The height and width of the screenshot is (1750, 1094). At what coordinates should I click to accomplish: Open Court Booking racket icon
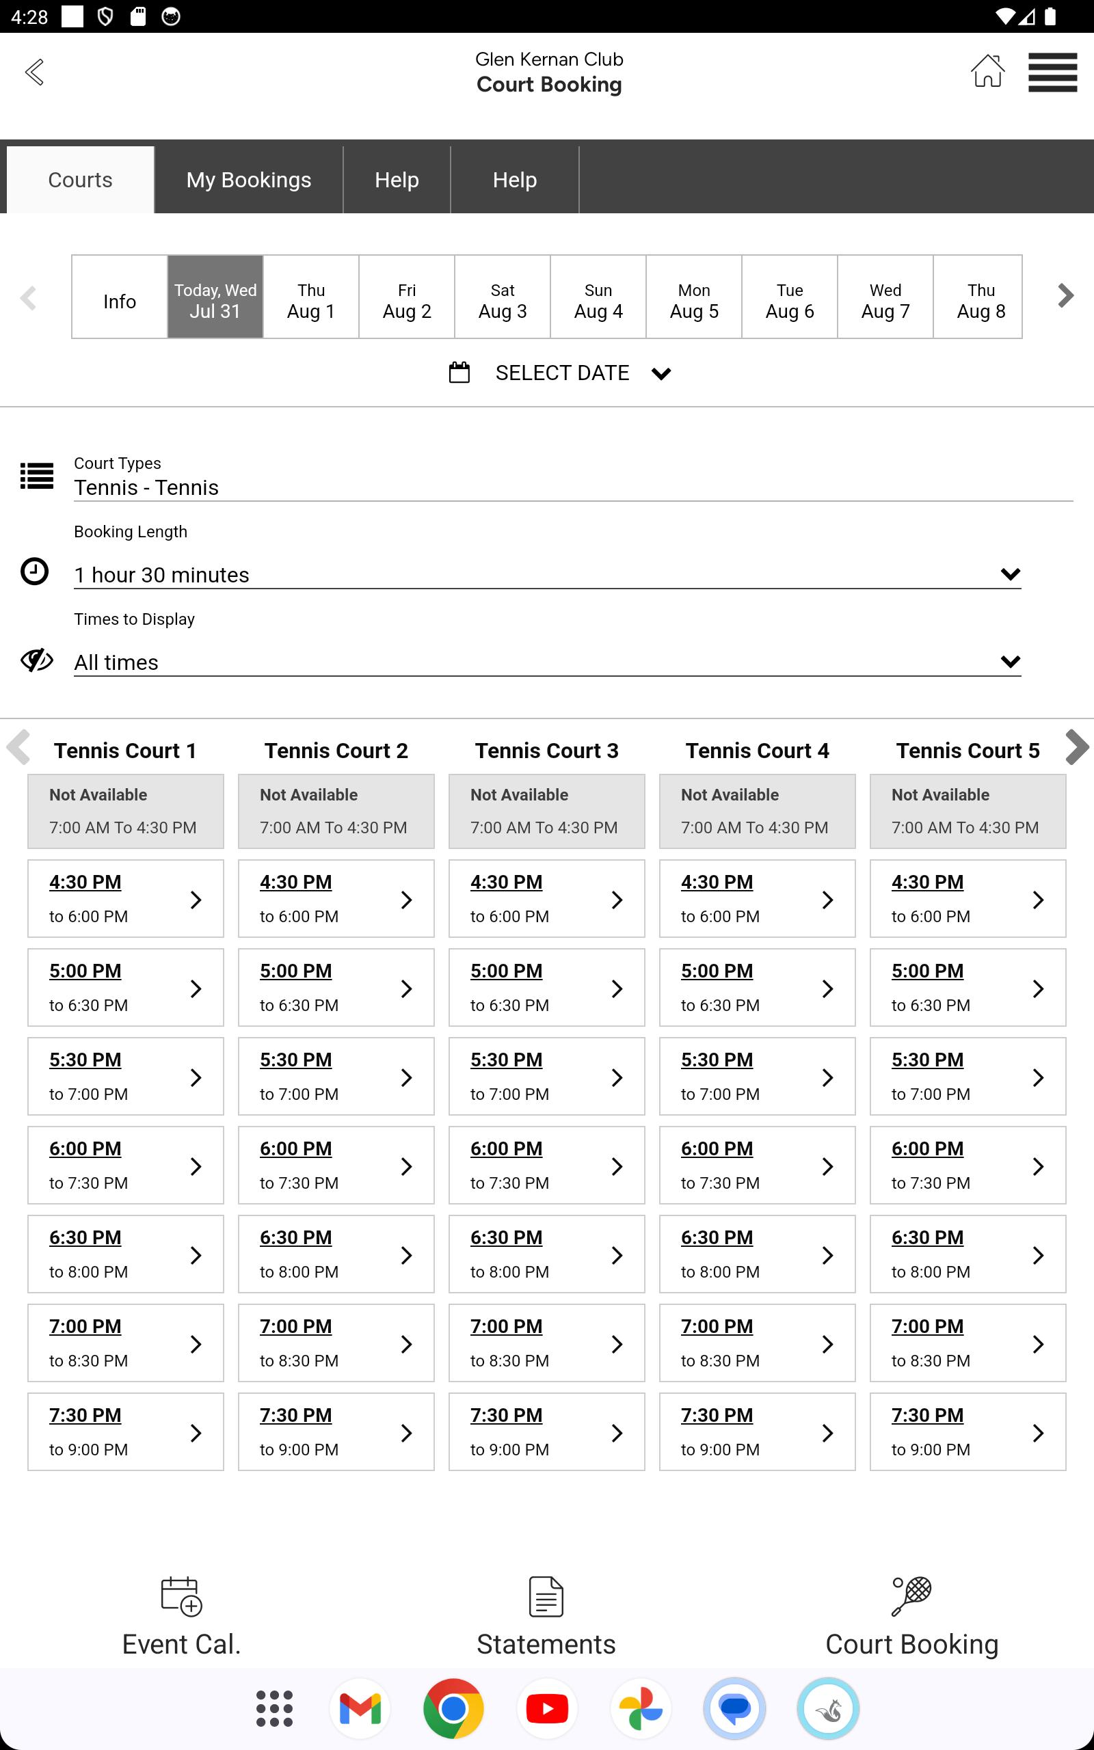tap(911, 1596)
